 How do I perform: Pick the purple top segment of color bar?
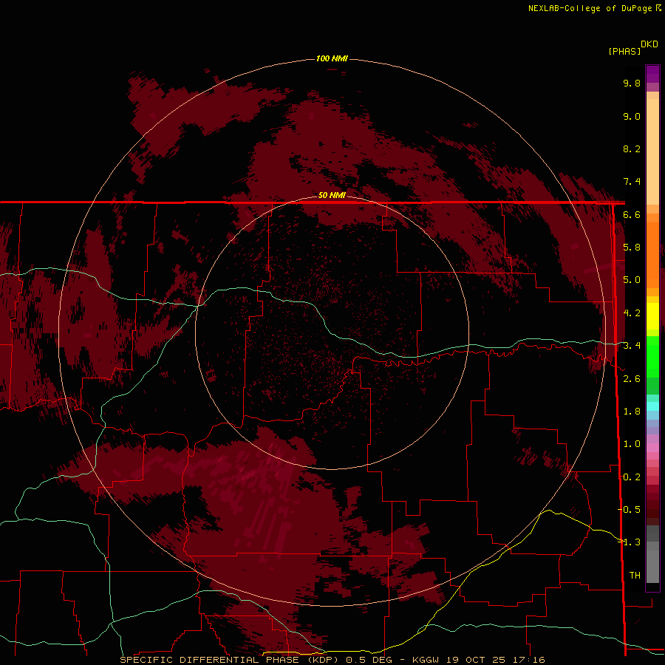[x=652, y=74]
